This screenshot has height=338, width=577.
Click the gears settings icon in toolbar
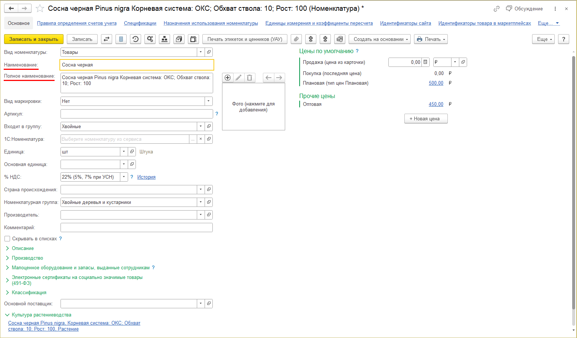tap(150, 39)
